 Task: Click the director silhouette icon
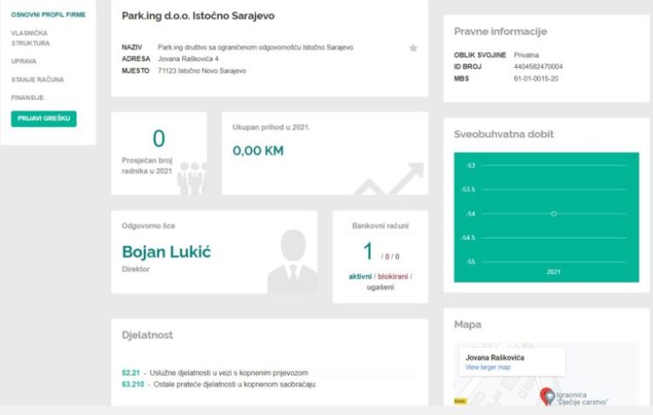(293, 261)
